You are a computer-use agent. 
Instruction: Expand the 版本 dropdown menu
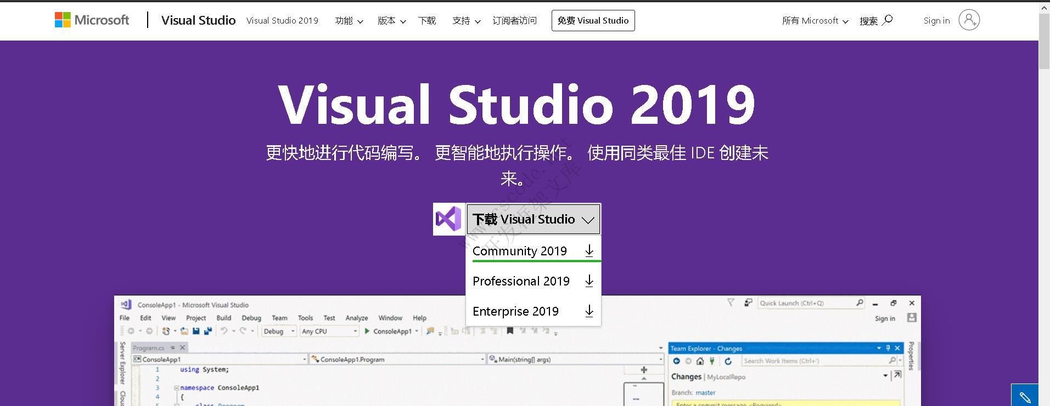coord(391,21)
